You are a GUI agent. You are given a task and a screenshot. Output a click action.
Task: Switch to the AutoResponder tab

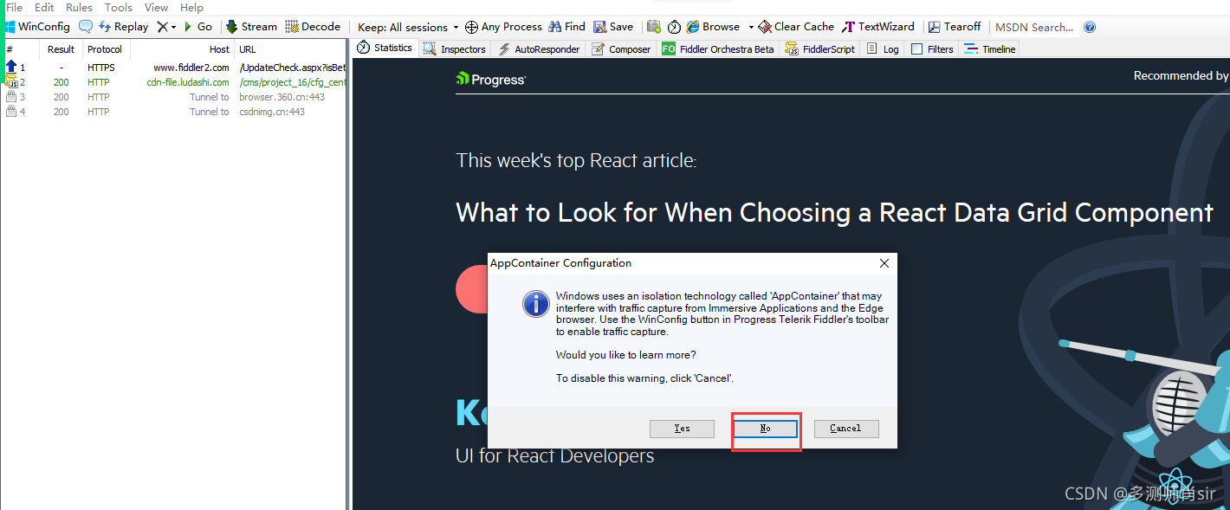pyautogui.click(x=539, y=49)
